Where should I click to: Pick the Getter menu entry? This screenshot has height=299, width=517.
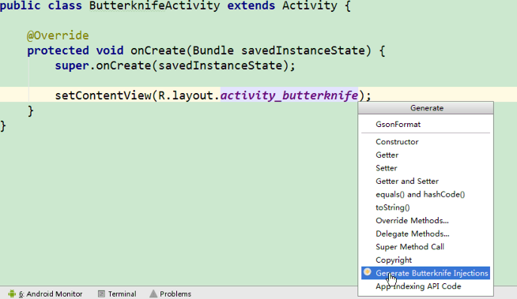coord(425,155)
